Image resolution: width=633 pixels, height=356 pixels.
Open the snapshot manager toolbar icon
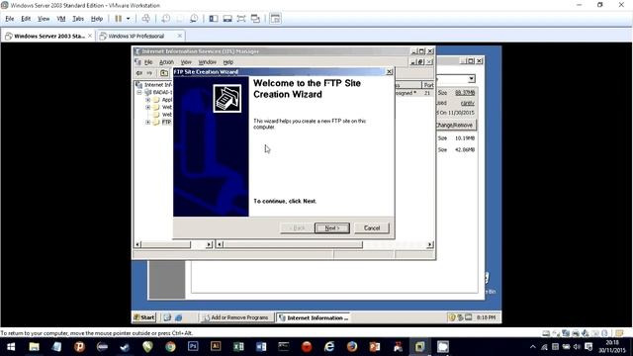pyautogui.click(x=194, y=19)
